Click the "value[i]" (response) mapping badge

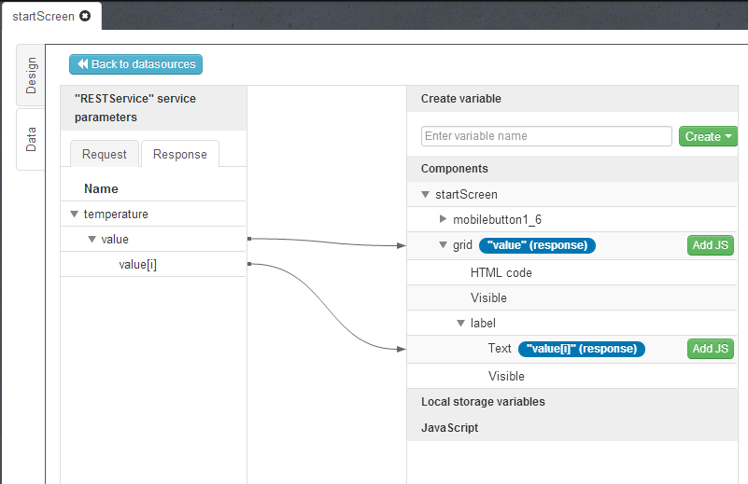tap(582, 349)
